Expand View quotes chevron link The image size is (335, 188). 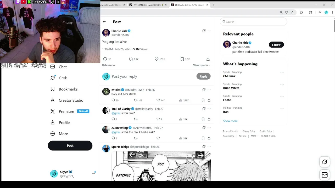202,65
